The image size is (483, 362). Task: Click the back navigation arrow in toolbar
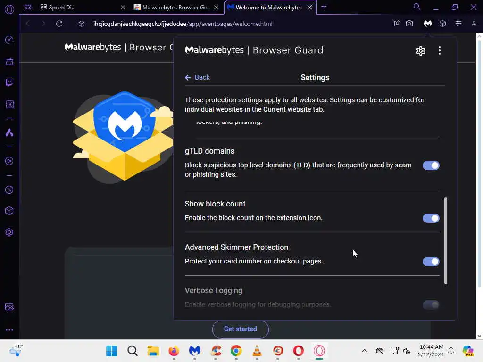tap(28, 24)
